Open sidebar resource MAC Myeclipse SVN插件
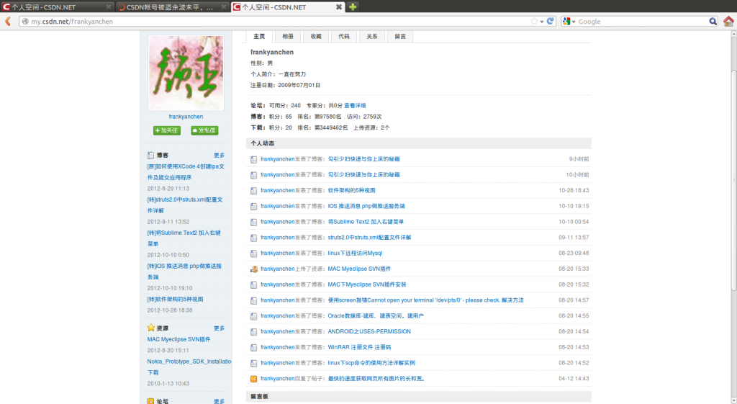This screenshot has width=737, height=404. (x=178, y=339)
